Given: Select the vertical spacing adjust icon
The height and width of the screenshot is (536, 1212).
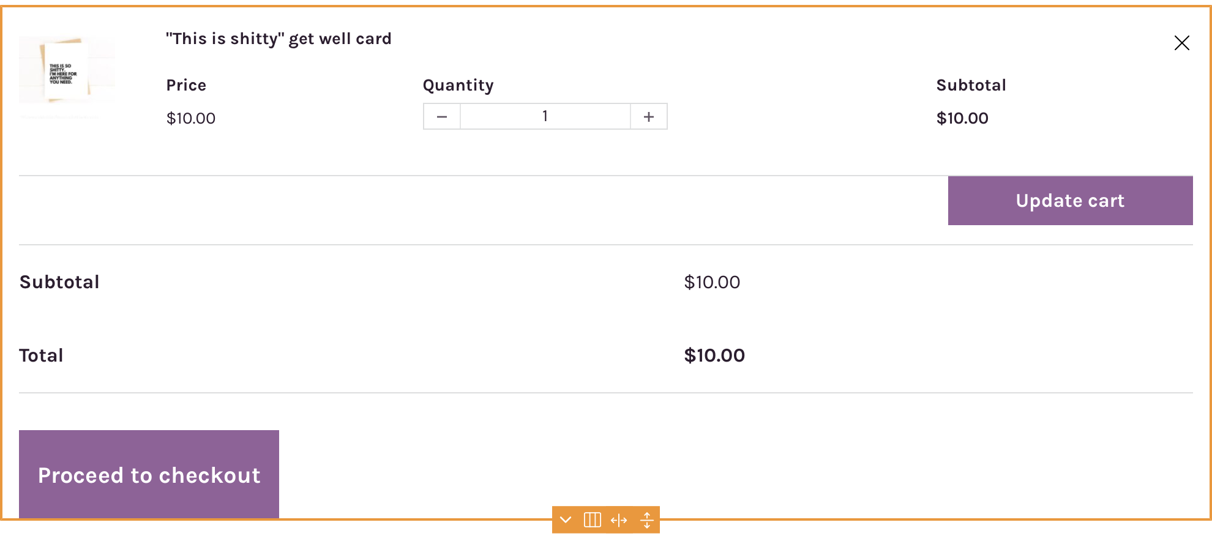Looking at the screenshot, I should pos(646,520).
